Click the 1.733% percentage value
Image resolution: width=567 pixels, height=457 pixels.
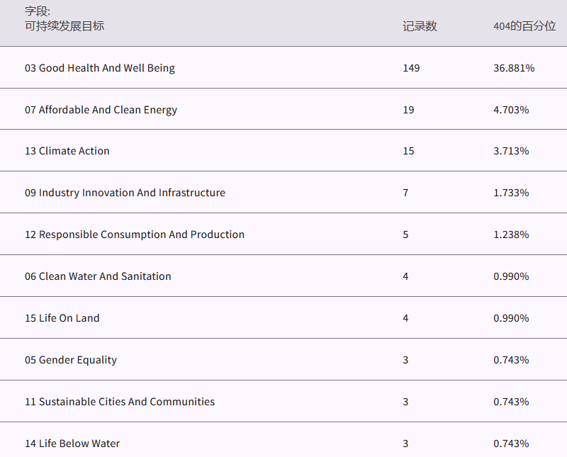pyautogui.click(x=511, y=193)
